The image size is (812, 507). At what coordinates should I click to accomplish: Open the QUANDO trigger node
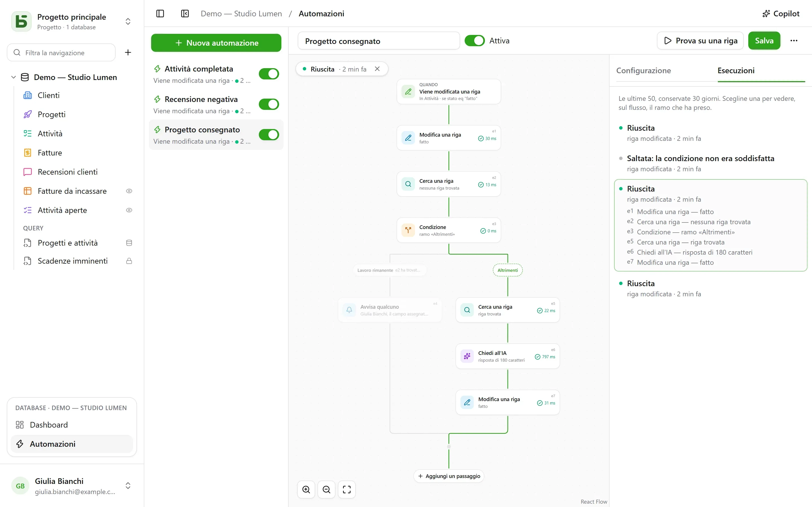pyautogui.click(x=449, y=92)
